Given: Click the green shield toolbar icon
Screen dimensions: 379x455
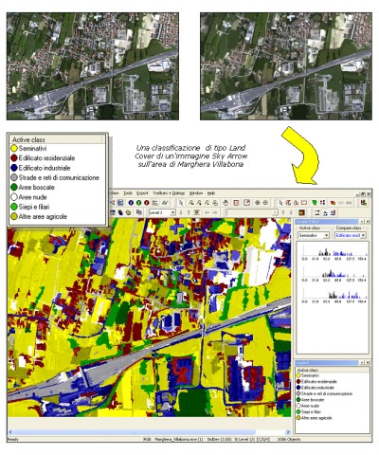Looking at the screenshot, I should tap(314, 203).
